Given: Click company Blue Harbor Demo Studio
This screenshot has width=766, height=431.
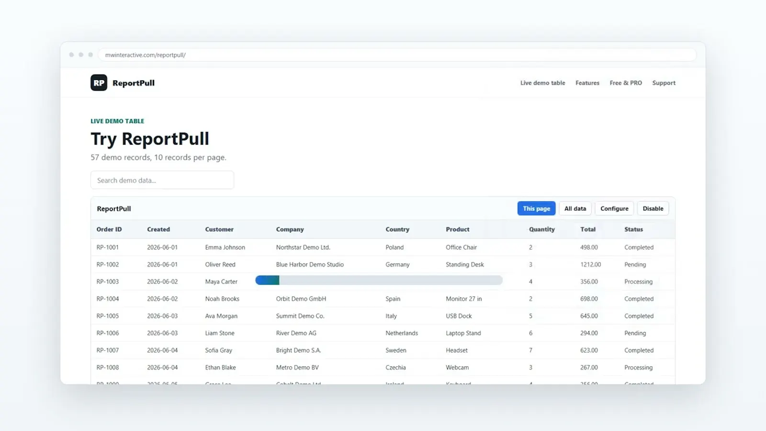Looking at the screenshot, I should 310,264.
